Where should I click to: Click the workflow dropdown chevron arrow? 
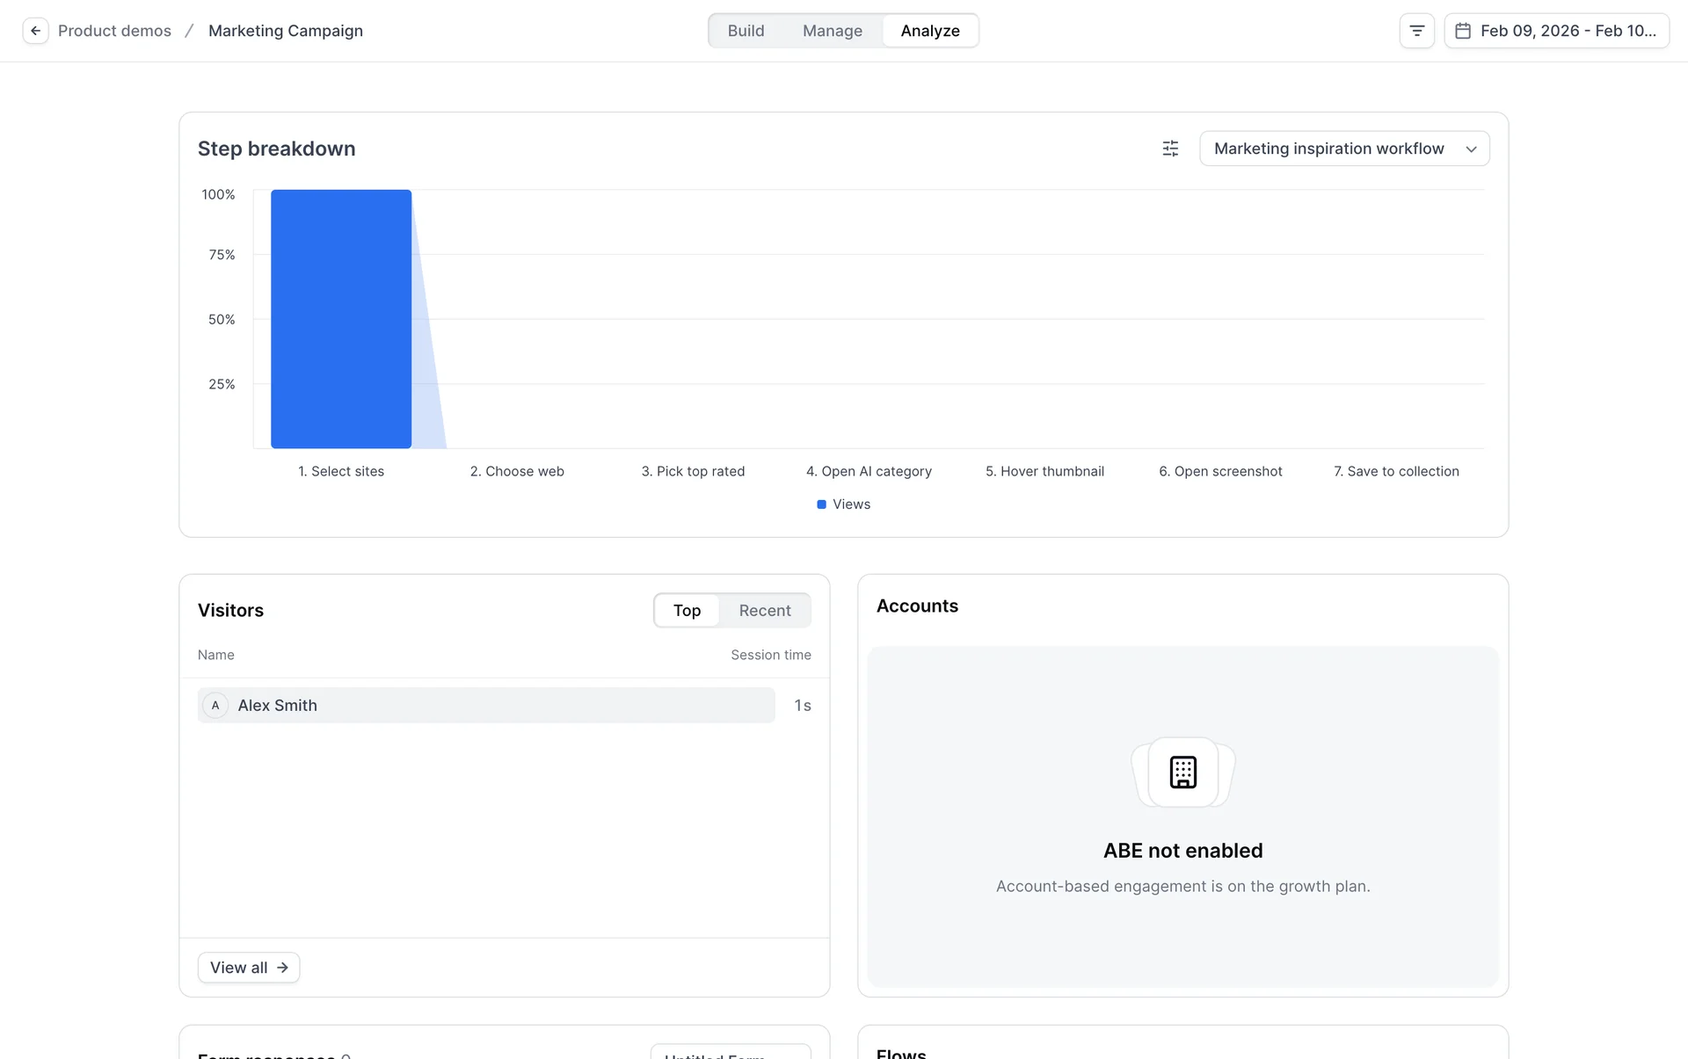[x=1471, y=149]
